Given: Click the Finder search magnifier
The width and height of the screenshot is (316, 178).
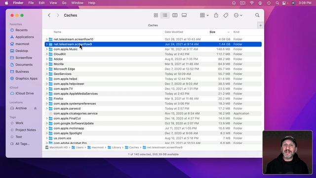Looking at the screenshot, I should click(x=257, y=15).
